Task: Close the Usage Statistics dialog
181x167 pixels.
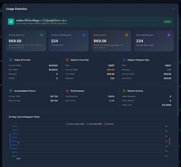Action: [x=173, y=9]
